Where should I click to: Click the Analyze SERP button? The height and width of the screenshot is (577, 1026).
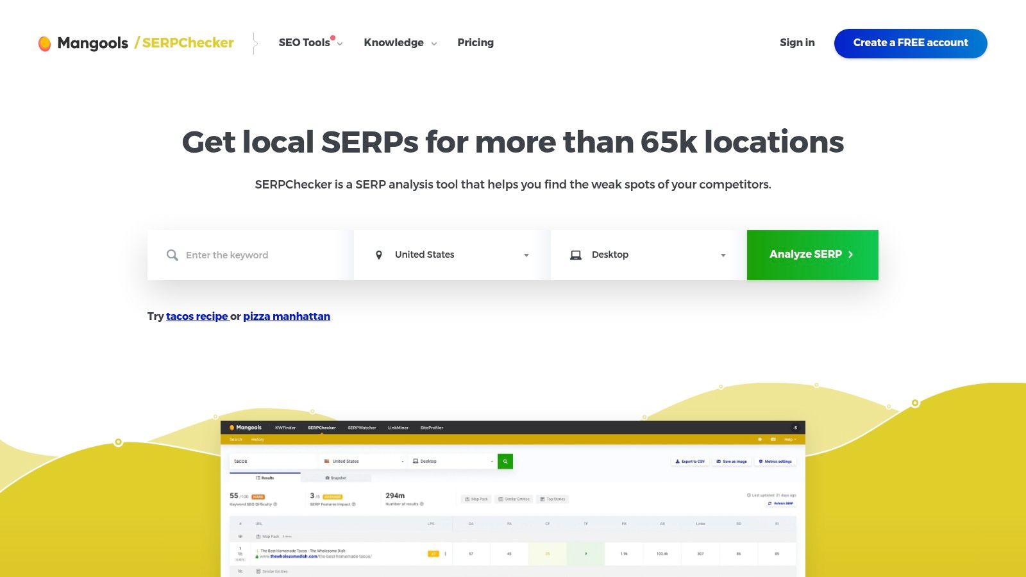(812, 255)
